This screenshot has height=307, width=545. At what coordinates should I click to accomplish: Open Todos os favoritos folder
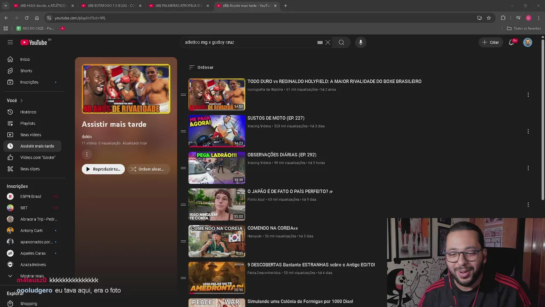(524, 28)
